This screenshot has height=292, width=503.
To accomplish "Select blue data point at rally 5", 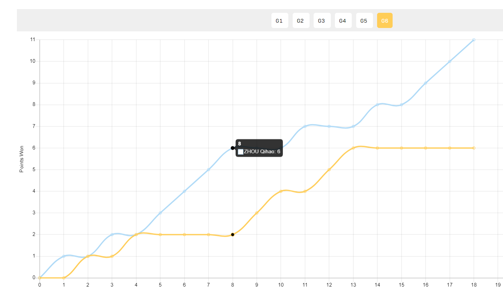I will point(160,213).
